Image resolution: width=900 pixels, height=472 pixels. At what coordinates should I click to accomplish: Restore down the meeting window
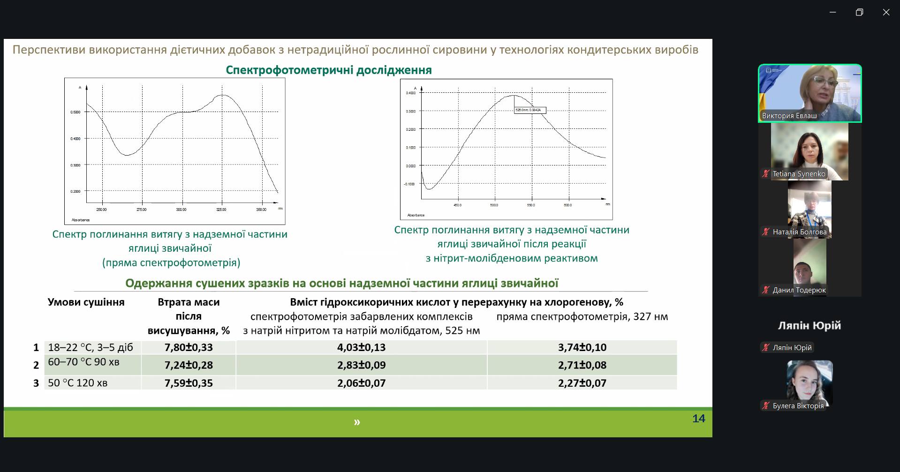tap(859, 13)
